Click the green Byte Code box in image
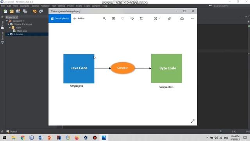 click(166, 68)
